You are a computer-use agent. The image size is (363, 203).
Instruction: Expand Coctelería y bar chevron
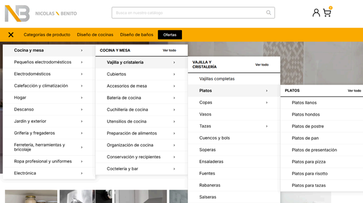(174, 169)
